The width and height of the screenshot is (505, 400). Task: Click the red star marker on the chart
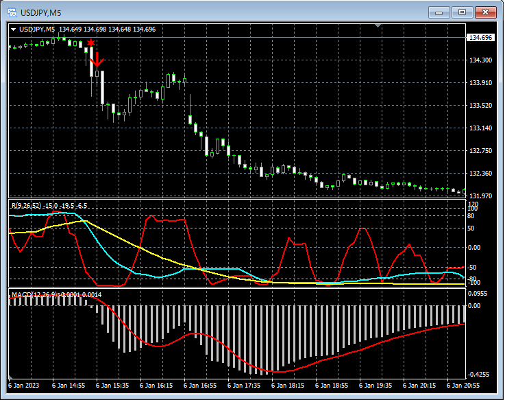[90, 43]
